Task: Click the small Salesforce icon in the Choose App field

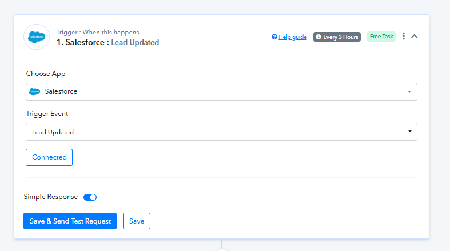Action: point(35,92)
